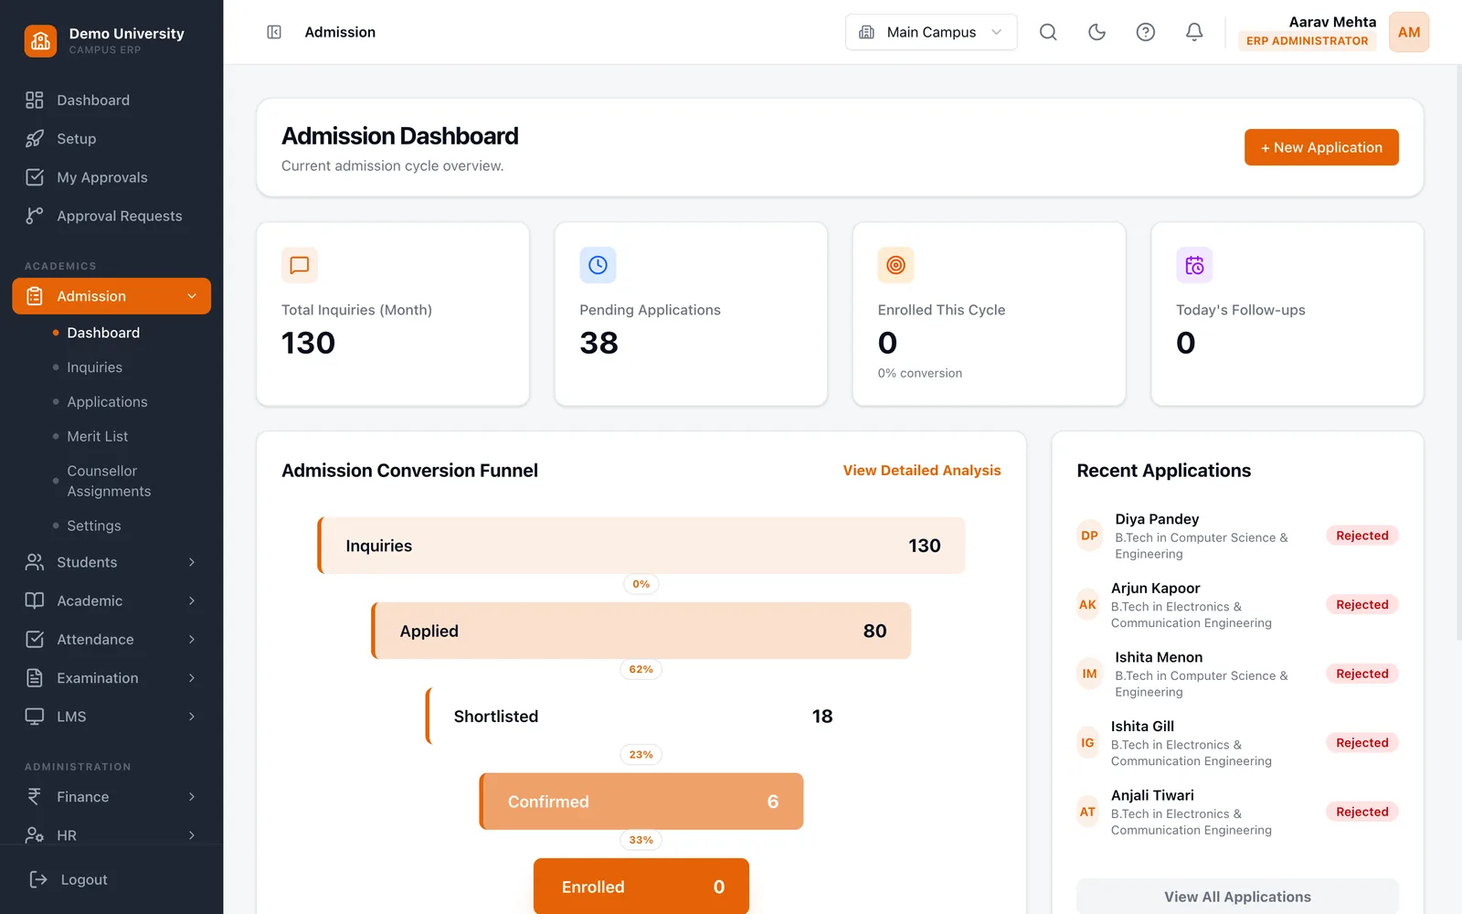Select Applications under Admission
The height and width of the screenshot is (914, 1462).
pos(107,402)
